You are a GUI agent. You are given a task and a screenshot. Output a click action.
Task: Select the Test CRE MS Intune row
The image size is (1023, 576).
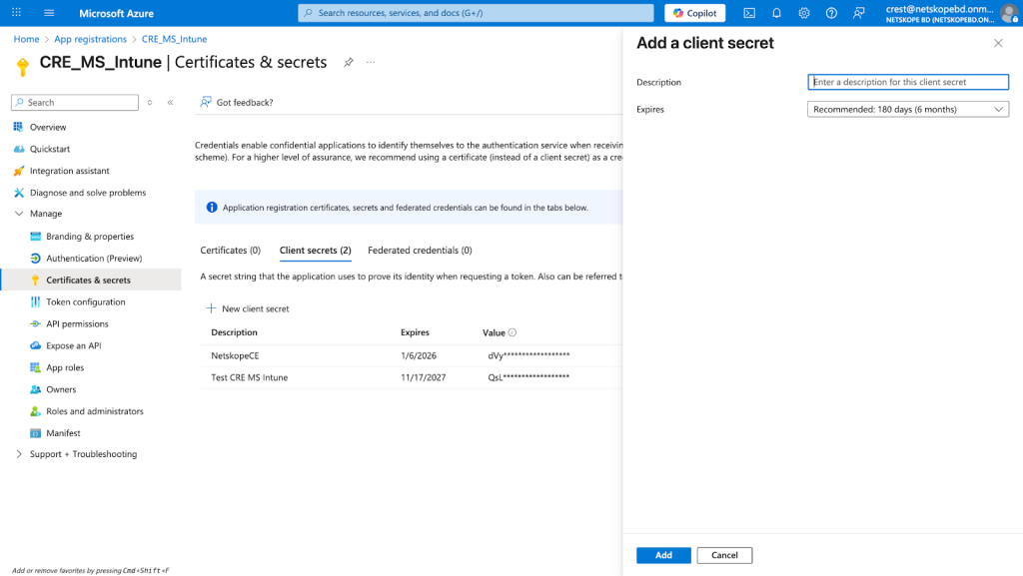coord(411,377)
